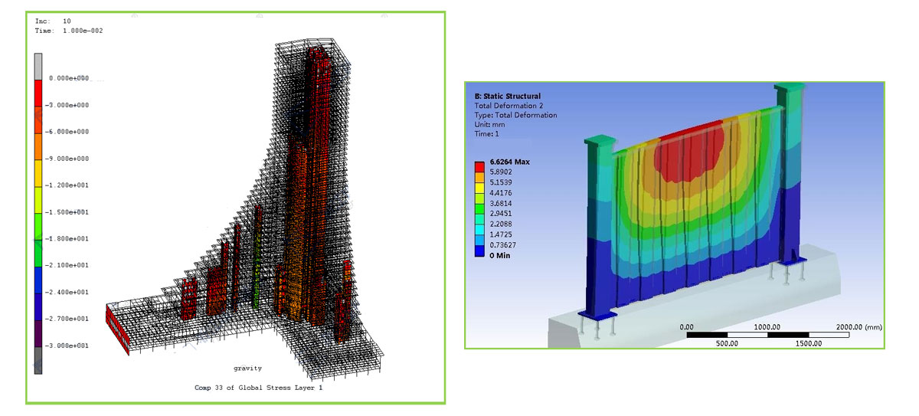
Task: Click the red 6.6264 Max legend swatch
Action: pos(479,162)
